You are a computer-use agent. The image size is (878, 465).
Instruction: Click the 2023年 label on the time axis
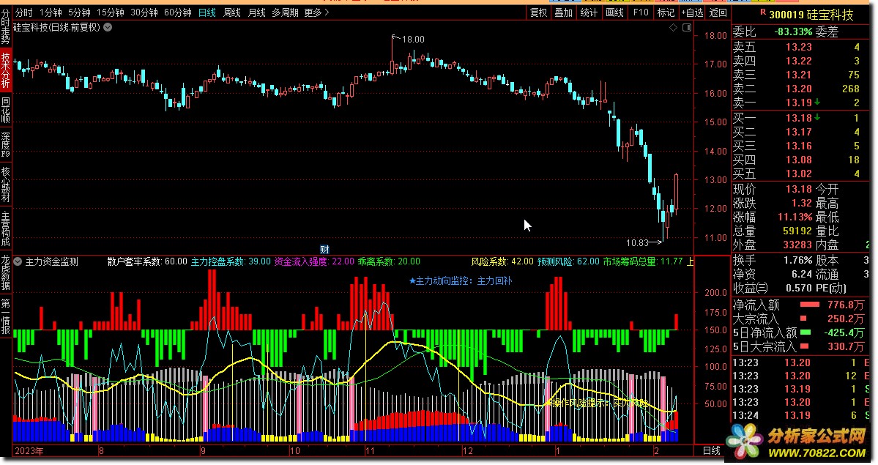point(29,451)
